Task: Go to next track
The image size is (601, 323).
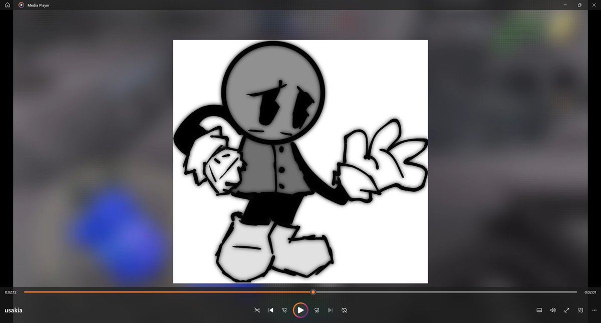Action: coord(330,310)
